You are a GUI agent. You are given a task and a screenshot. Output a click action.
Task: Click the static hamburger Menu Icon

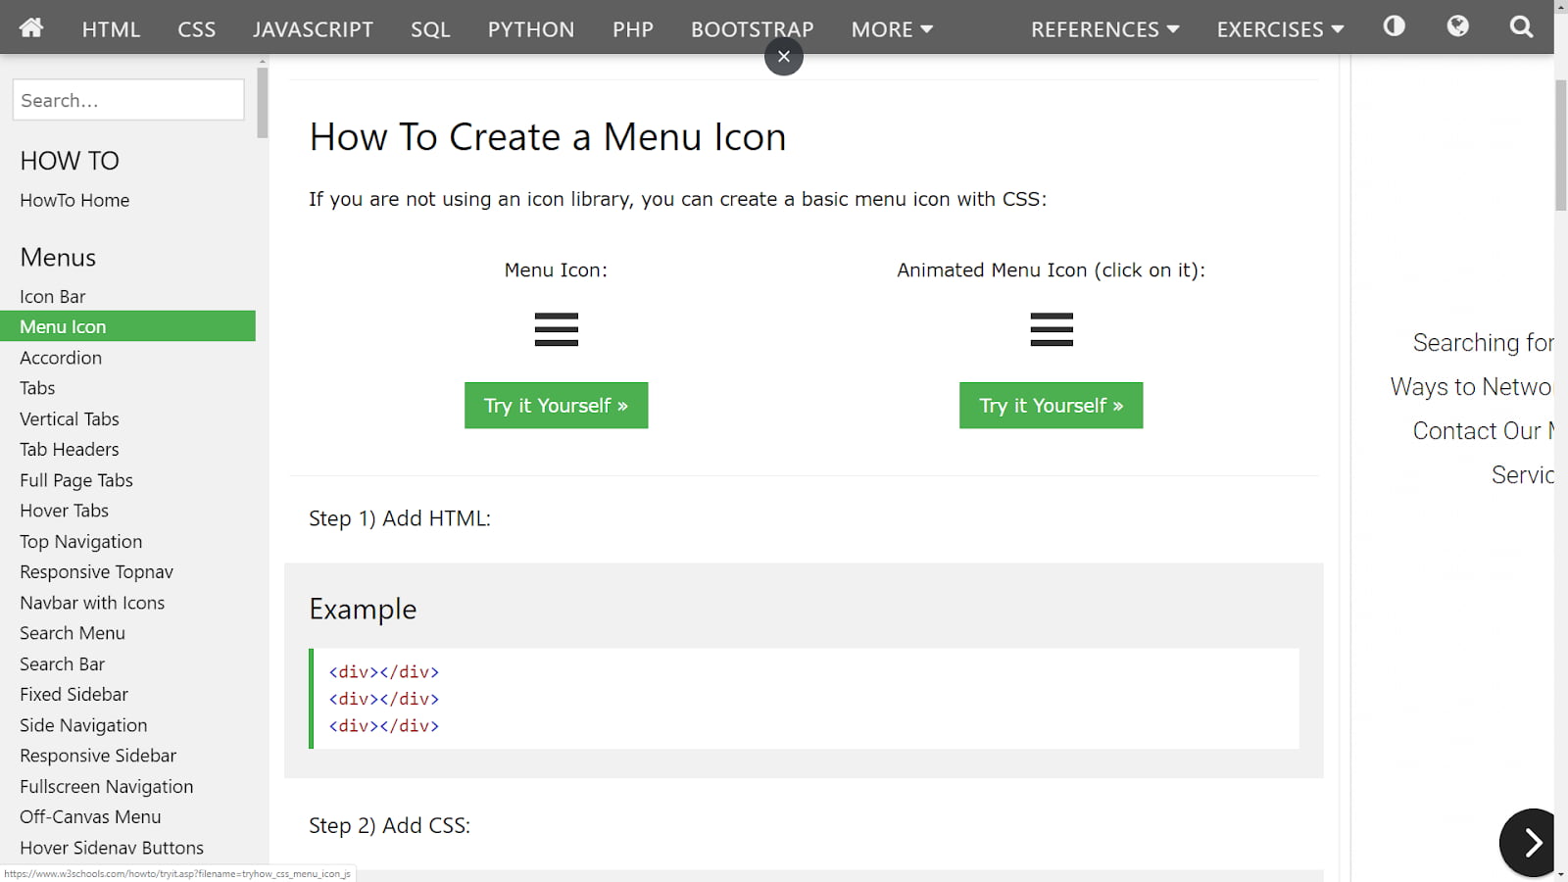[556, 330]
